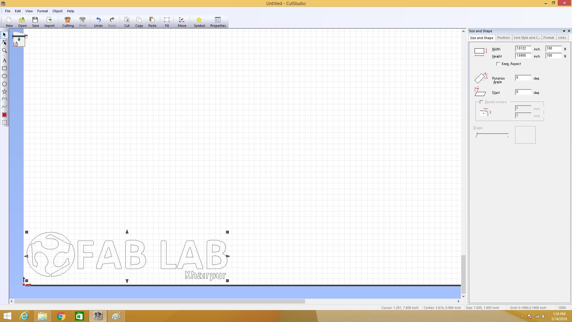Open the Windows Start button
This screenshot has width=572, height=322.
(x=7, y=316)
